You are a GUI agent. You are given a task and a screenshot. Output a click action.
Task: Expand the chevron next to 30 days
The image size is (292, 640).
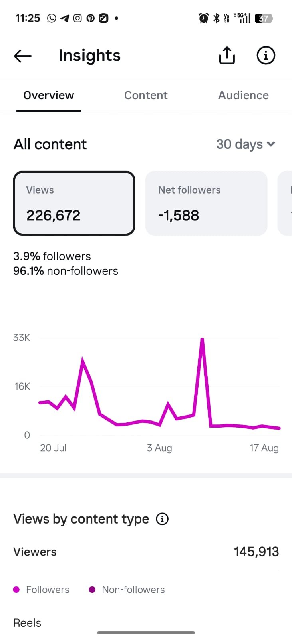[271, 144]
